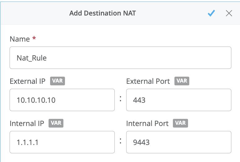Image resolution: width=240 pixels, height=162 pixels.
Task: Click the Internal IP label
Action: coord(27,124)
